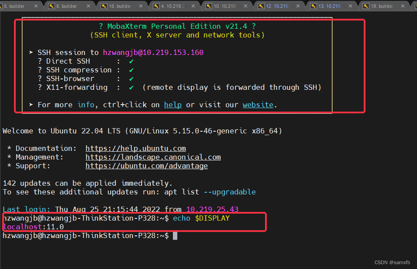This screenshot has width=417, height=269.
Task: Open the https://landscape.canonical.com management link
Action: [x=153, y=157]
